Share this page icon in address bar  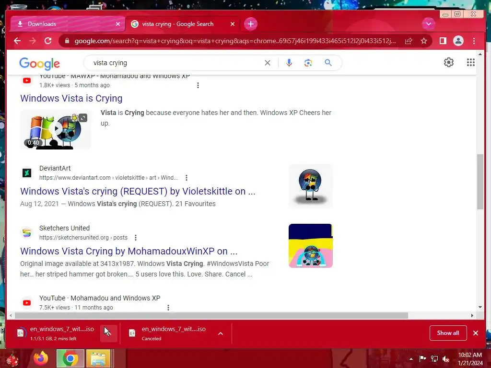click(x=409, y=41)
